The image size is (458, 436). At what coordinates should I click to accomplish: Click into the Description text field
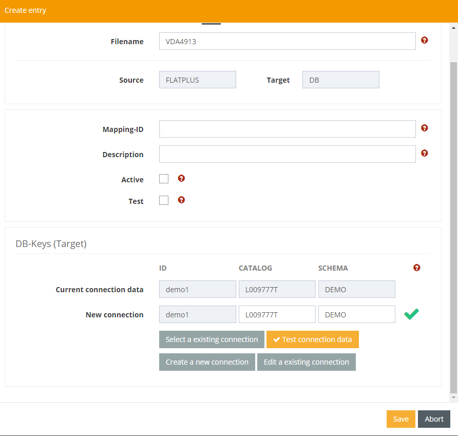tap(287, 154)
